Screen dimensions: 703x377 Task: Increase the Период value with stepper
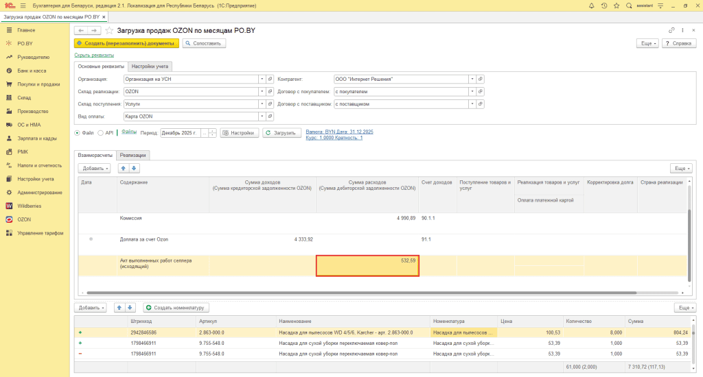[x=213, y=131]
